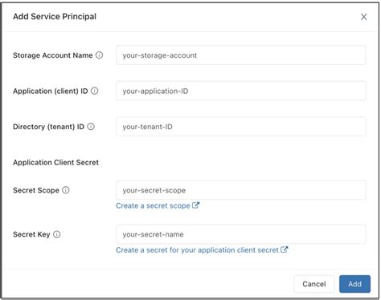Focus the your-storage-account input field
The width and height of the screenshot is (381, 300).
pyautogui.click(x=241, y=55)
